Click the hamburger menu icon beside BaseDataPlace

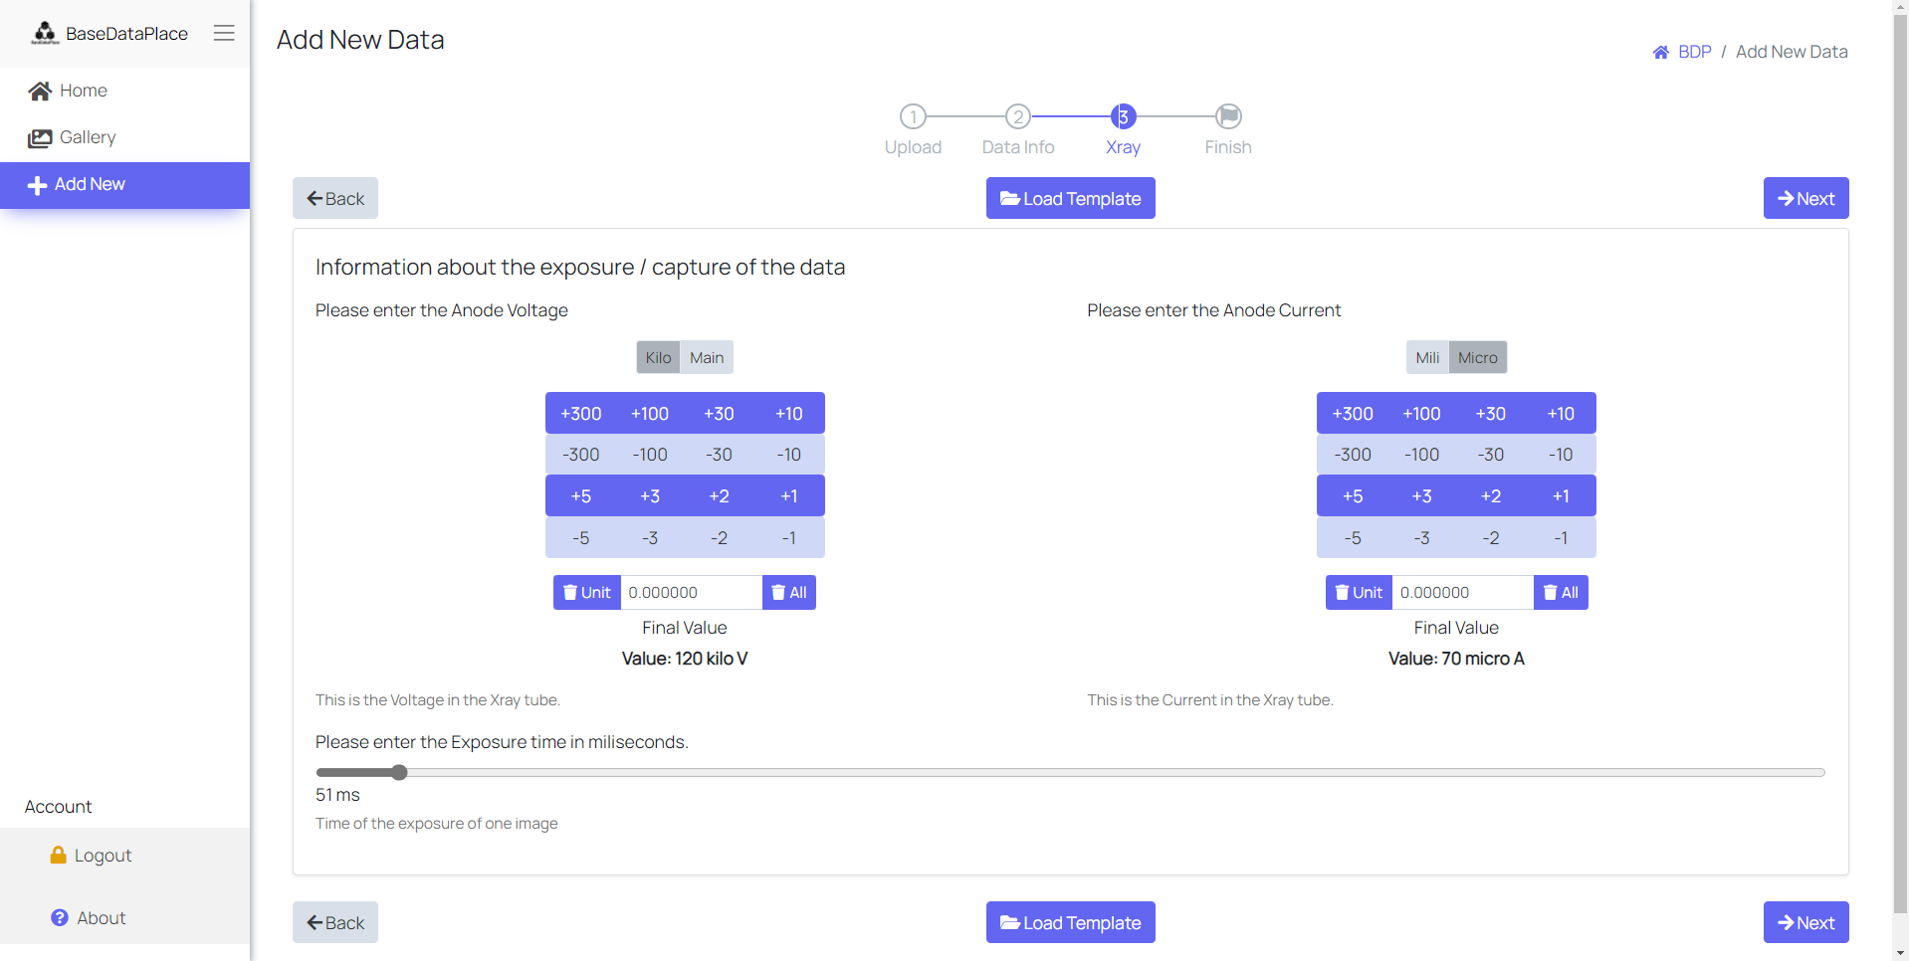pyautogui.click(x=224, y=33)
